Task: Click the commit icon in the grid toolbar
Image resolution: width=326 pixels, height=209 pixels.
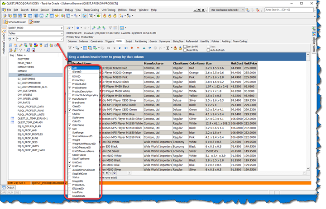Action: pyautogui.click(x=175, y=48)
